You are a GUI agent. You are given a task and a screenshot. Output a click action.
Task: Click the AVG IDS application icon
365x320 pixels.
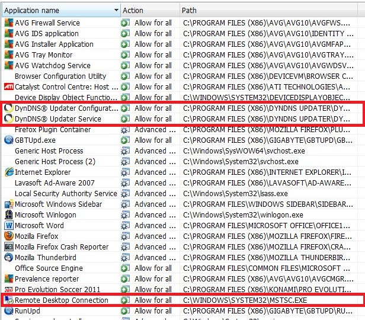(9, 34)
